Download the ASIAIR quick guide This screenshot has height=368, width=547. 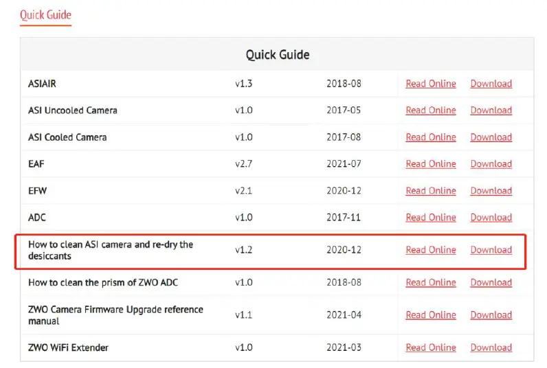(x=491, y=84)
